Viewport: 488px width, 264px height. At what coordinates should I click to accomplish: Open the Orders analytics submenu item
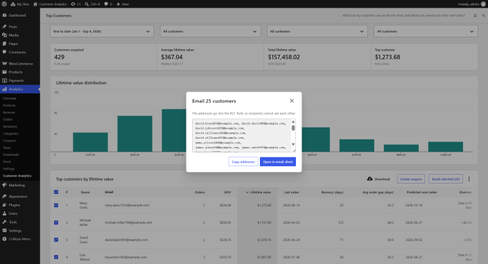pos(8,119)
